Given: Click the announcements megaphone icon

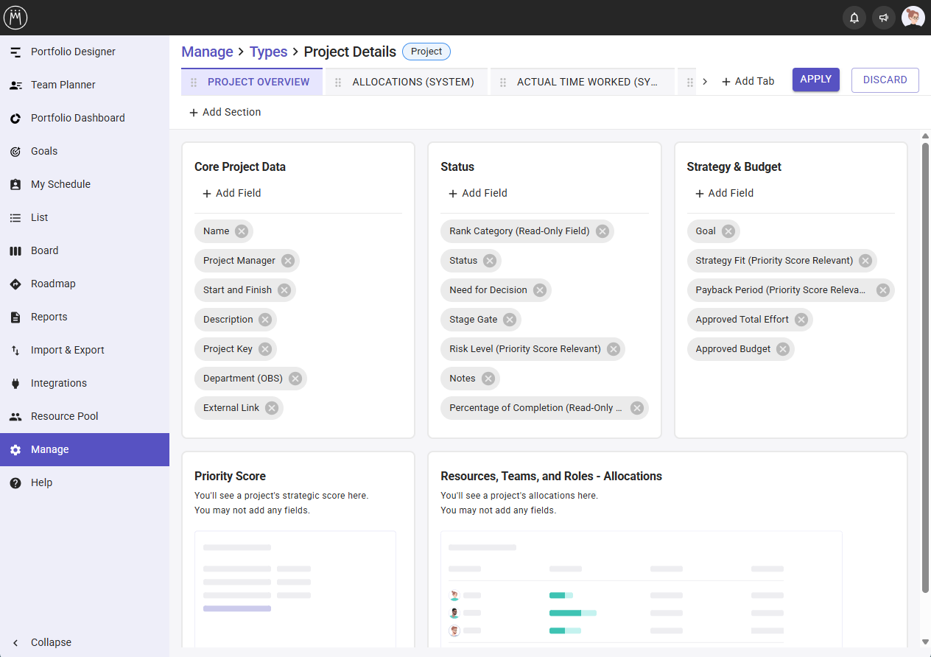Looking at the screenshot, I should click(x=884, y=18).
